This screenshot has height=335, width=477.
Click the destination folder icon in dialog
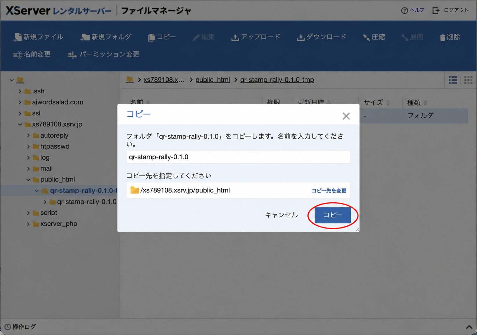[134, 190]
